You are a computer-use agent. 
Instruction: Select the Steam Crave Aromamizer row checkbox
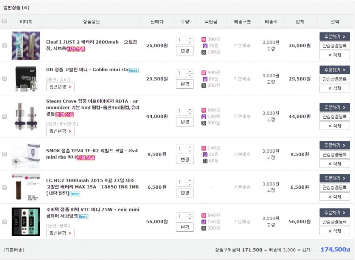[x=4, y=116]
